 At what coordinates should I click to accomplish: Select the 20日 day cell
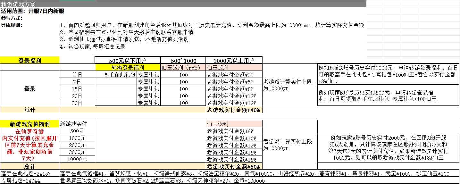tap(77, 96)
